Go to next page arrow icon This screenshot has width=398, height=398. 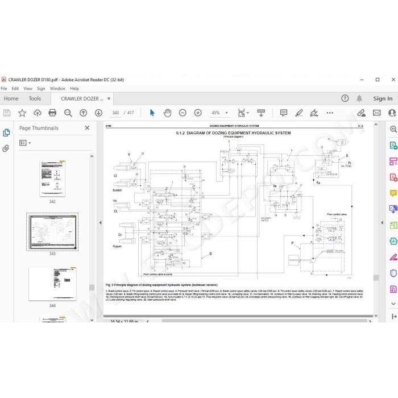pyautogui.click(x=98, y=113)
